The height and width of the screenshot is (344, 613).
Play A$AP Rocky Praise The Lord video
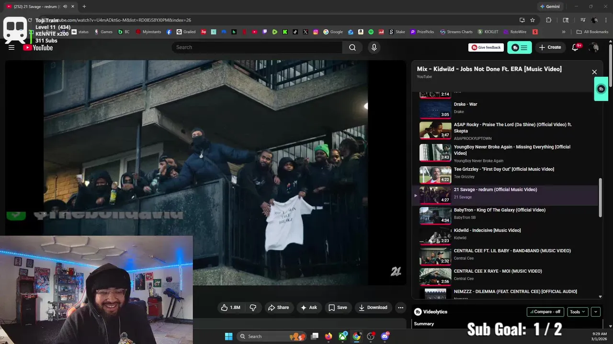506,130
